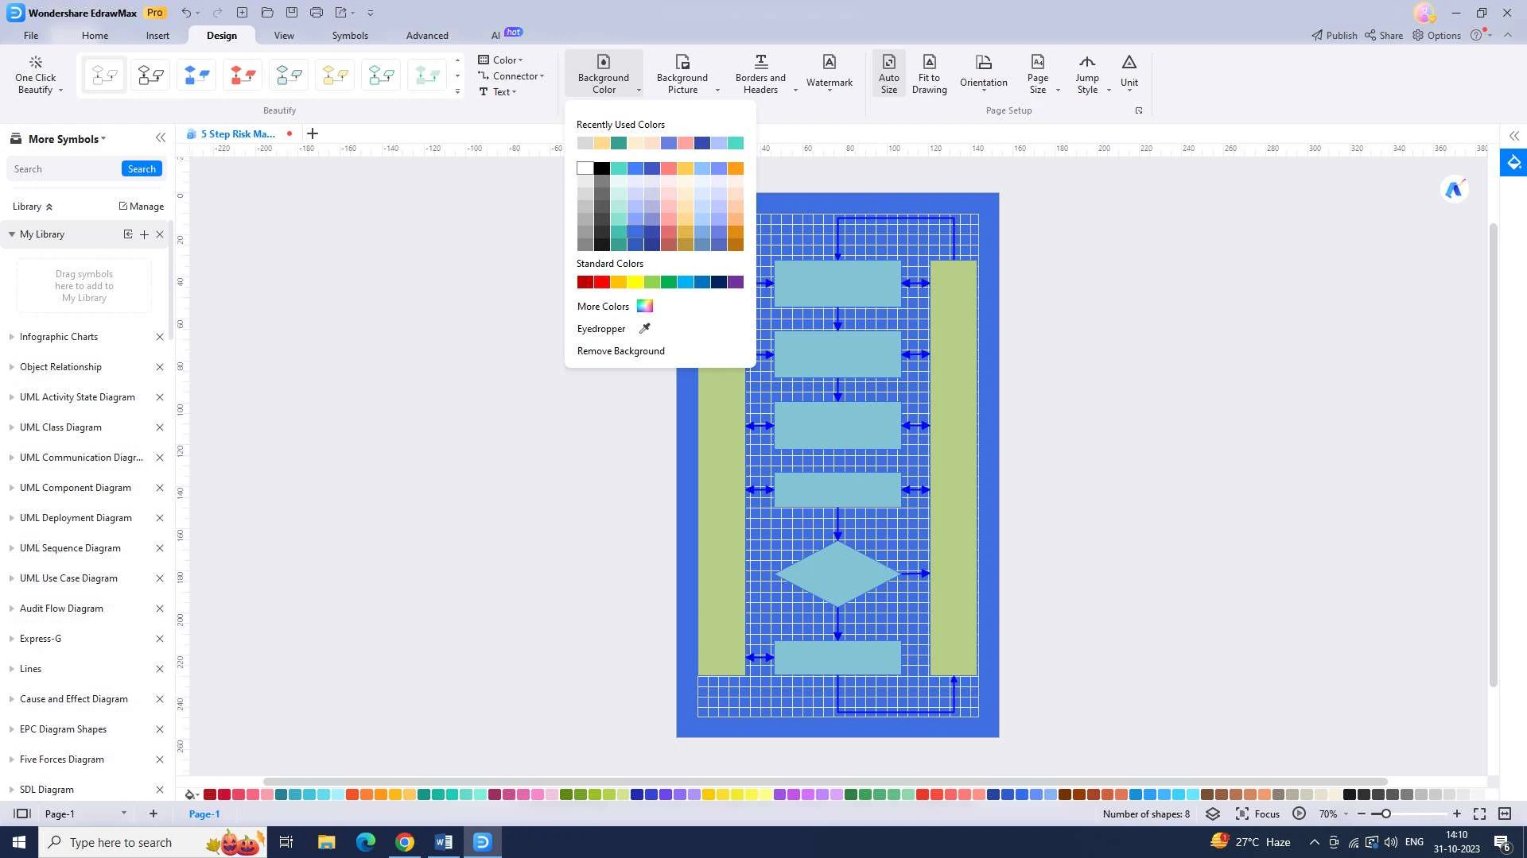Click the Design ribbon tab
Screen dimensions: 1527x858
[x=220, y=35]
